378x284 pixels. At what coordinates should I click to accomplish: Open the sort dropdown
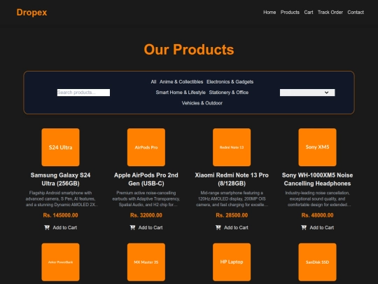[307, 93]
